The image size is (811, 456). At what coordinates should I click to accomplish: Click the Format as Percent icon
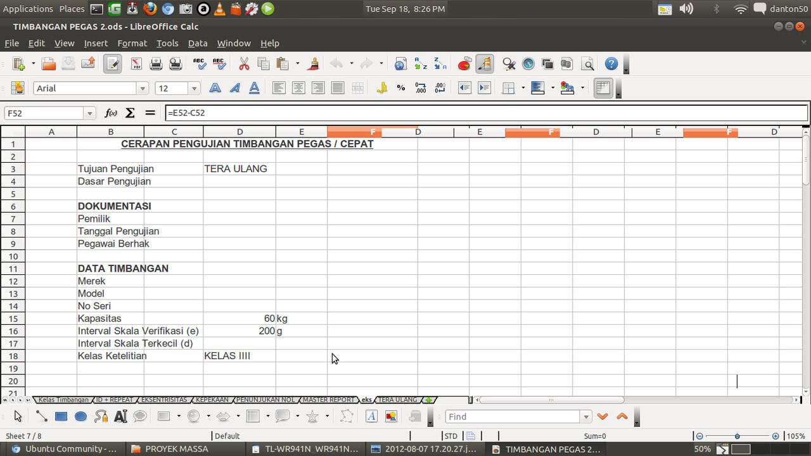400,89
